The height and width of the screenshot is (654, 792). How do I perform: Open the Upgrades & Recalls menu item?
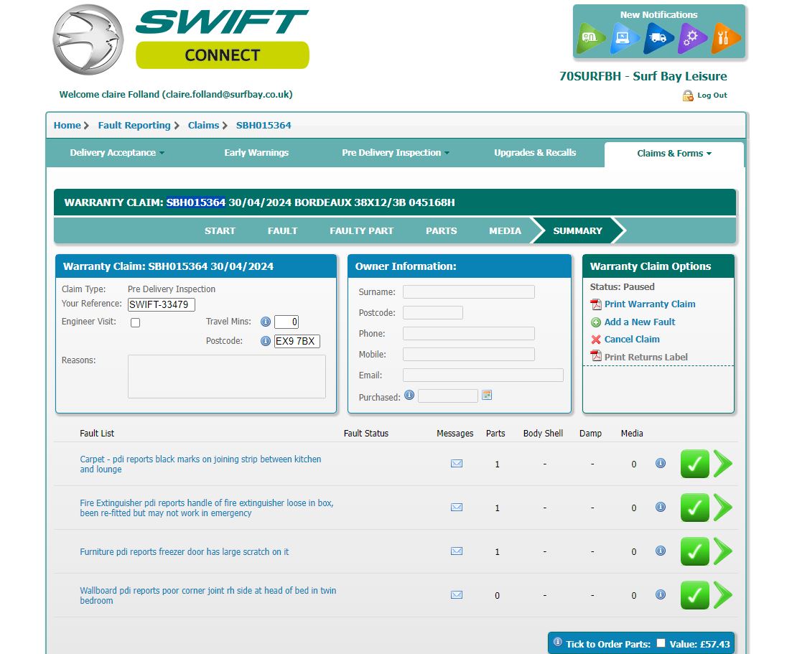click(535, 152)
